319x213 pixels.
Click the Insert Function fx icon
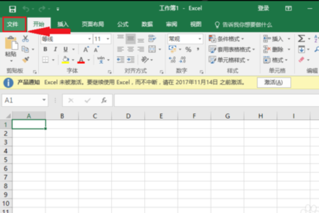(x=104, y=100)
